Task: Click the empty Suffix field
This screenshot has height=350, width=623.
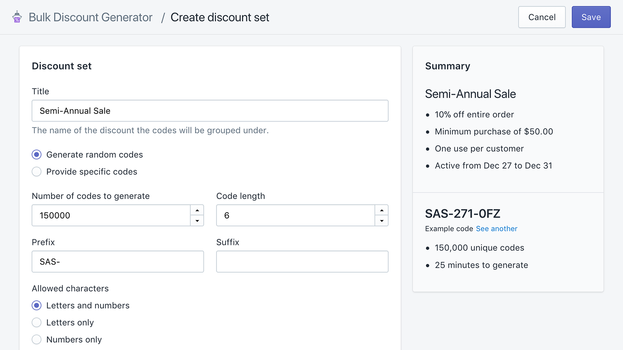Action: pyautogui.click(x=302, y=262)
